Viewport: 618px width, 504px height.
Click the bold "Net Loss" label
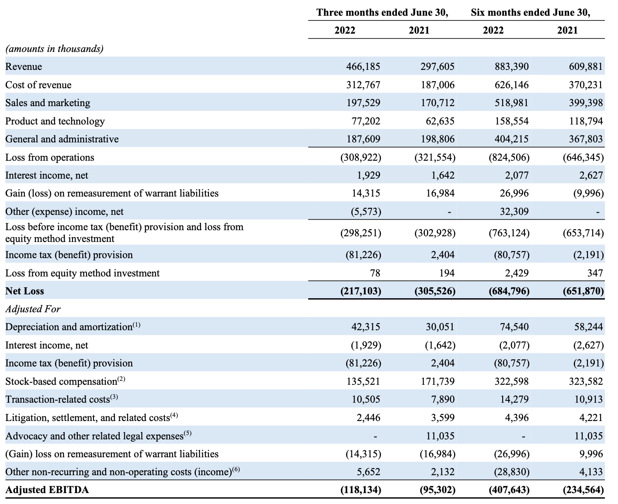click(24, 291)
